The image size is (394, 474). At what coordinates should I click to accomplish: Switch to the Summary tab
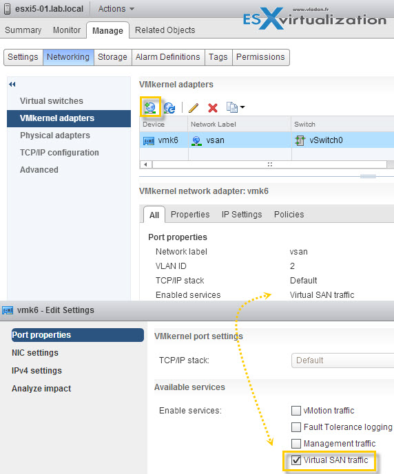click(x=23, y=30)
